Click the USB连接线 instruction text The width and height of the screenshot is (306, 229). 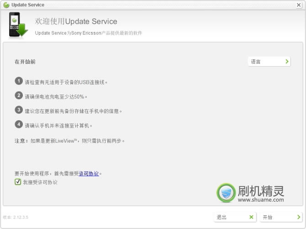[x=66, y=82]
